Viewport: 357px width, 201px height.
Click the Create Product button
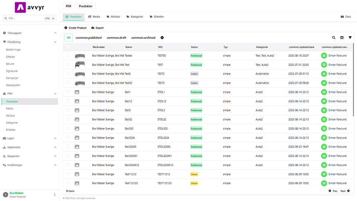coord(75,28)
